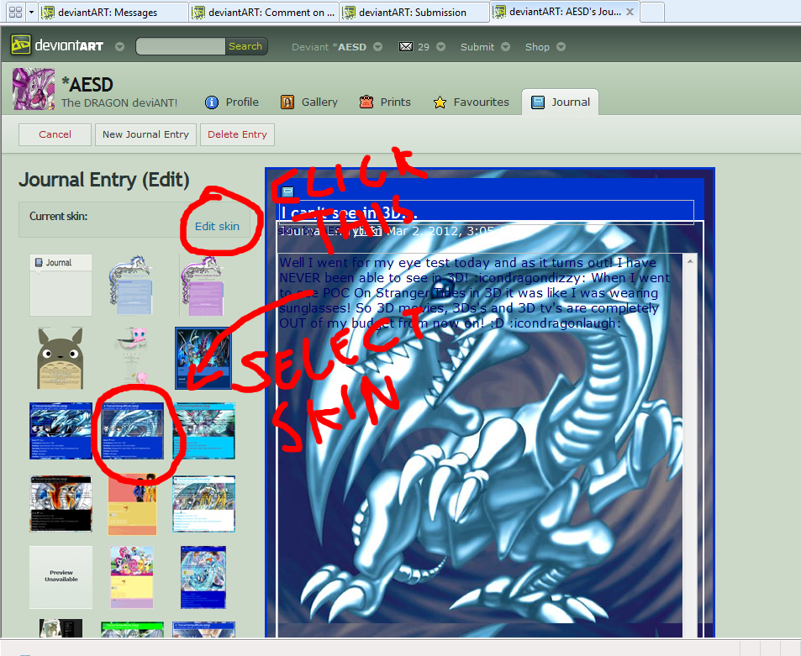Image resolution: width=801 pixels, height=656 pixels.
Task: Open the browser tab grid icon
Action: [15, 12]
